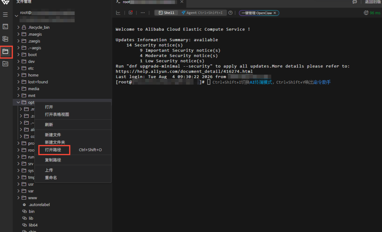Image resolution: width=382 pixels, height=232 pixels.
Task: Click the aliyun help URL in the terminal
Action: (x=184, y=71)
